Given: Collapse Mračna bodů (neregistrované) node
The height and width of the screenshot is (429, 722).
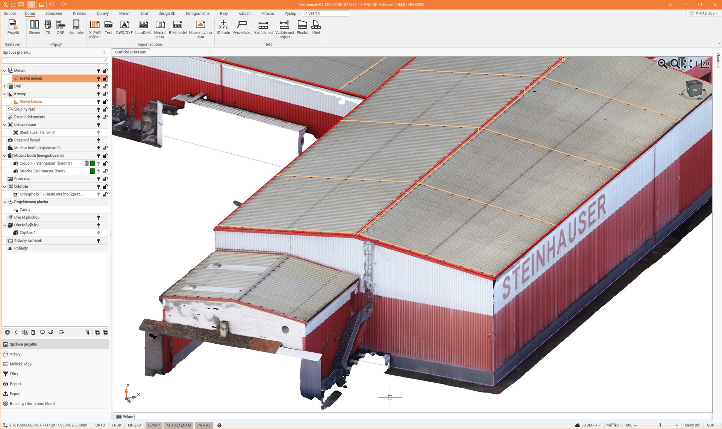Looking at the screenshot, I should 5,156.
